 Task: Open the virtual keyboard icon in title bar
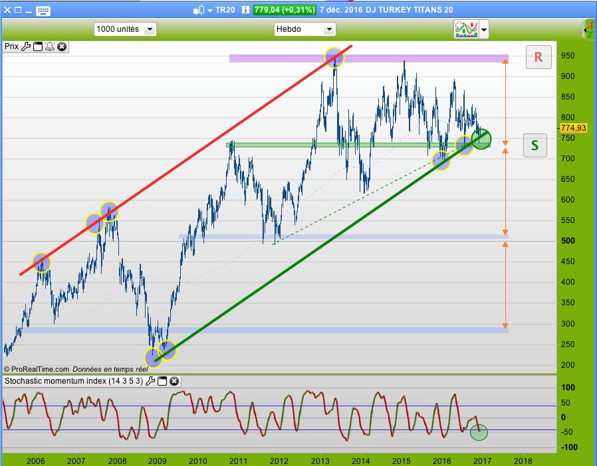click(x=43, y=10)
